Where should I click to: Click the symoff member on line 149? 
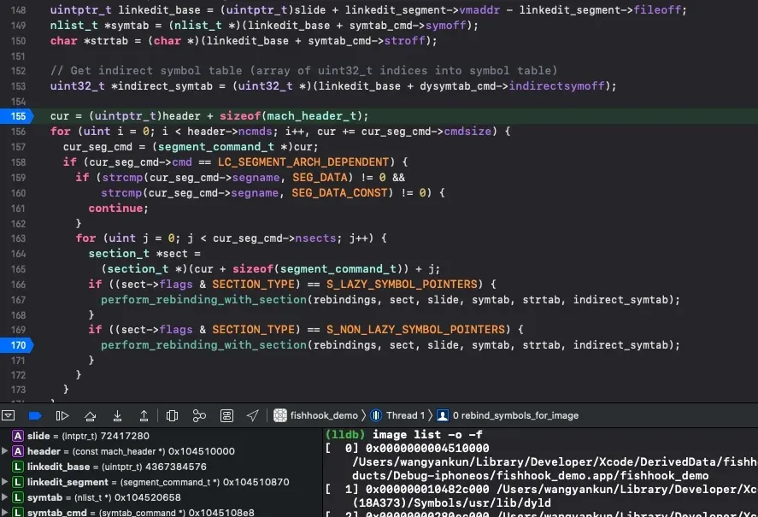[x=446, y=26]
